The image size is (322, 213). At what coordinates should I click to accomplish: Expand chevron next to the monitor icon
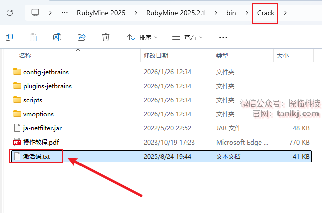(x=50, y=13)
